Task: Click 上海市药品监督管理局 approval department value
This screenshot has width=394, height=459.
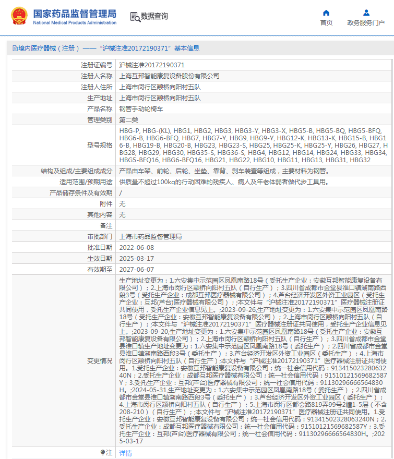Action: click(151, 237)
